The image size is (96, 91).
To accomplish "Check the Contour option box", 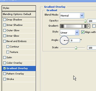I will click(x=8, y=47).
